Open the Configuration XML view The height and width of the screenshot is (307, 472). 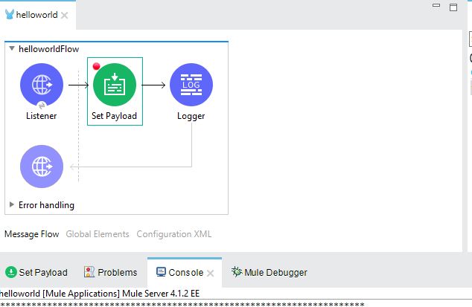[x=174, y=234]
